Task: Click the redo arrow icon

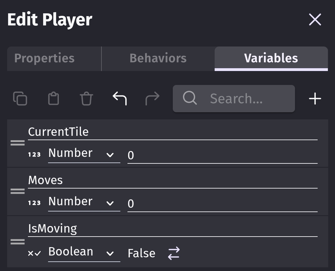Action: (152, 99)
